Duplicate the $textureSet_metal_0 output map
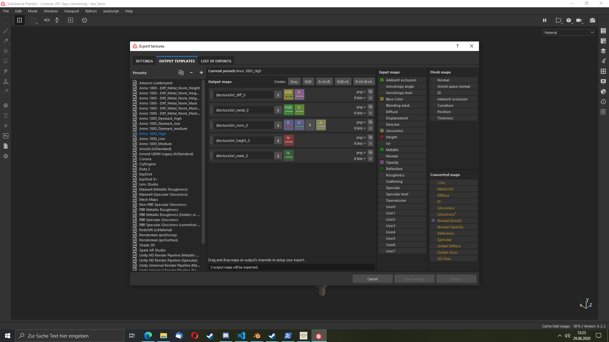The image size is (609, 342). (x=370, y=107)
